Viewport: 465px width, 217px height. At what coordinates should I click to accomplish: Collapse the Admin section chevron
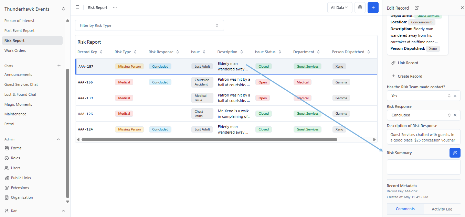(58, 139)
